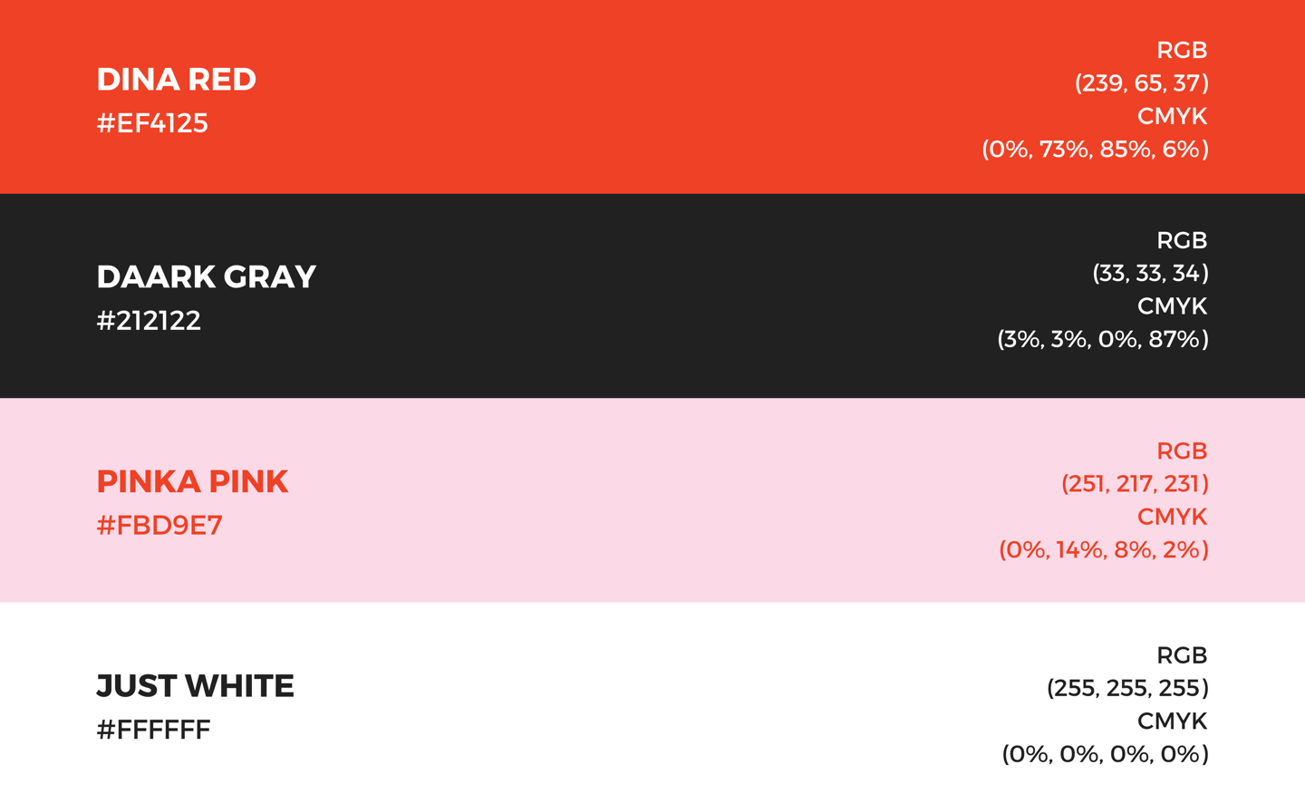Click the DINA RED color name
The height and width of the screenshot is (794, 1305).
coord(177,80)
